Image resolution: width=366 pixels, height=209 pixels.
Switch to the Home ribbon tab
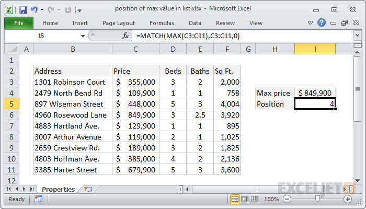pos(50,23)
